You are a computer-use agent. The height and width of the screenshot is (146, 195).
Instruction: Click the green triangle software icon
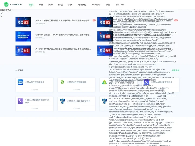[104, 82]
